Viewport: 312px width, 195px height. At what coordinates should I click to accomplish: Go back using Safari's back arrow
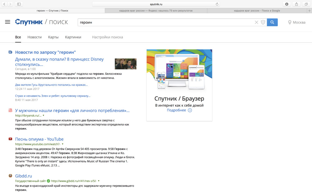coord(4,4)
